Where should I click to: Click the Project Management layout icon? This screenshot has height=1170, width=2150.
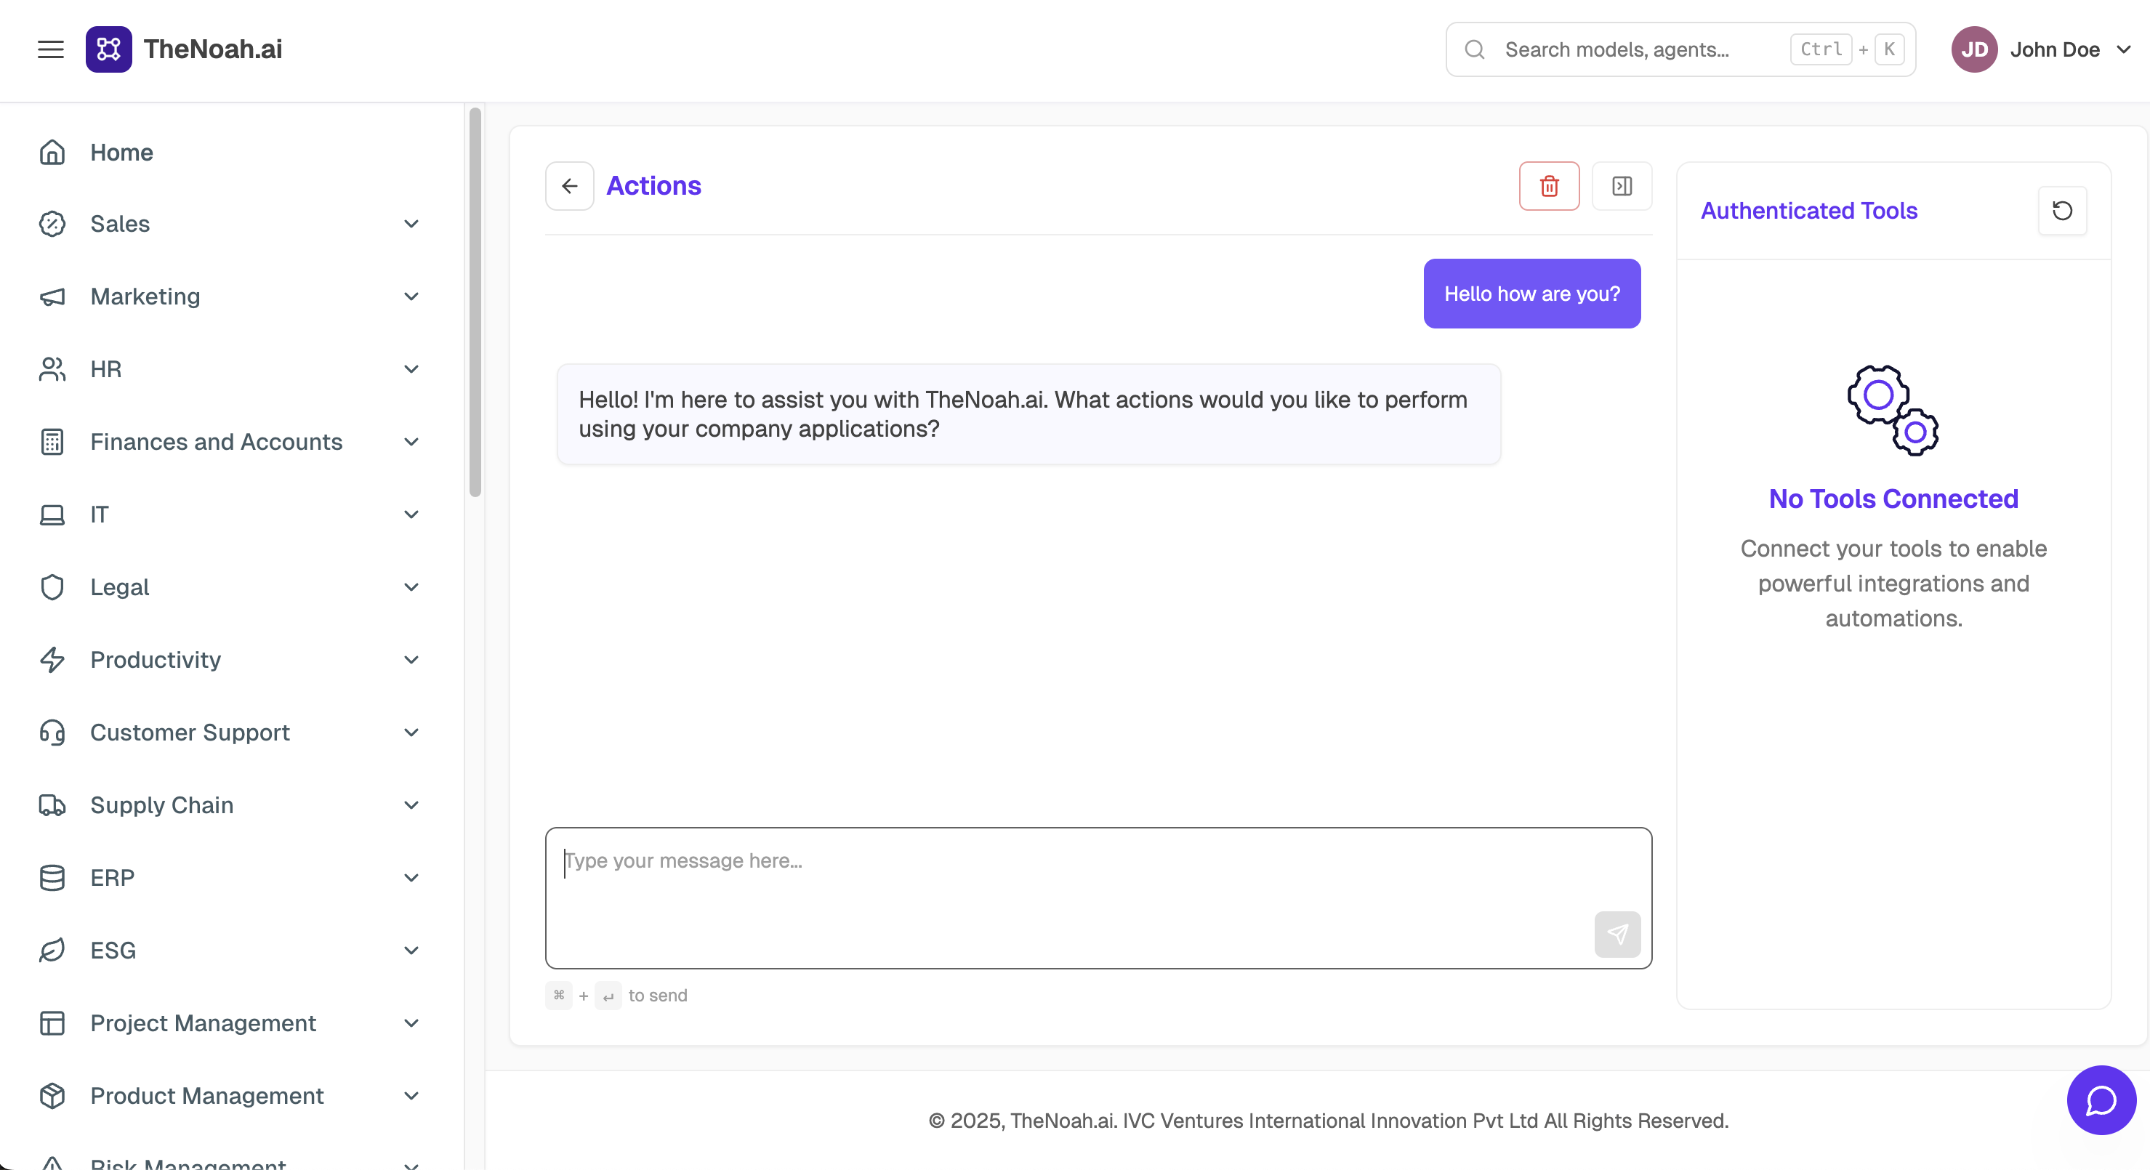[x=52, y=1022]
